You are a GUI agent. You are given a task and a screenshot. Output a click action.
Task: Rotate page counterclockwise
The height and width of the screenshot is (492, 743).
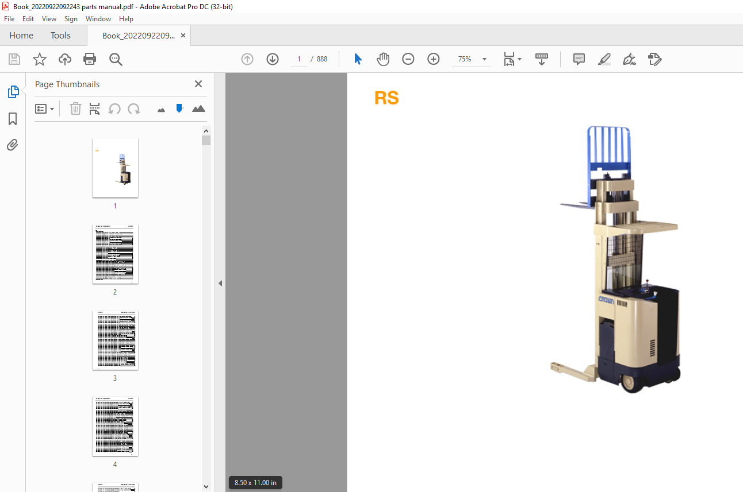[115, 109]
